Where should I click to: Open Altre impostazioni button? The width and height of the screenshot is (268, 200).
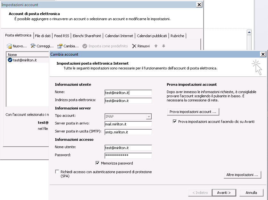tap(242, 175)
